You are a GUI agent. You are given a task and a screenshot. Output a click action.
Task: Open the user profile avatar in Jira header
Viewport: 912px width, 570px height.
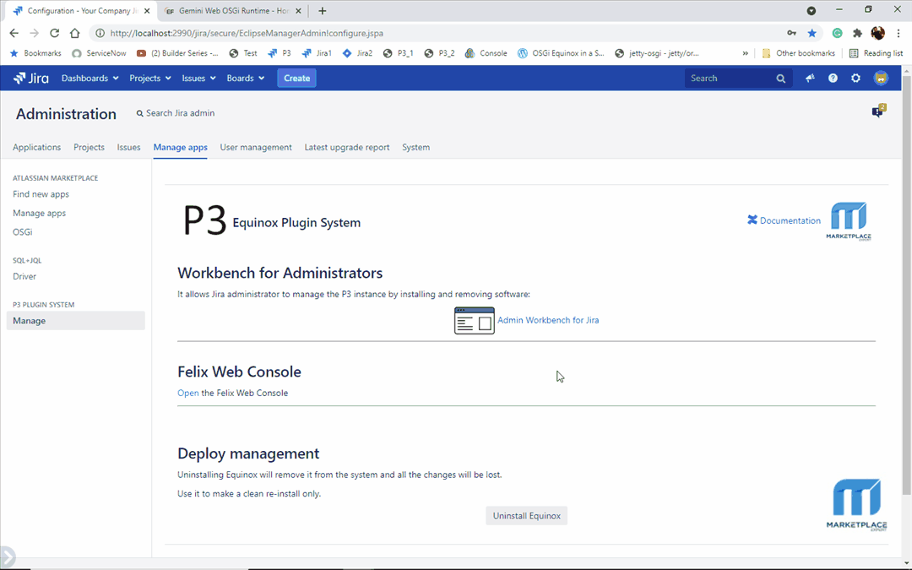point(881,78)
